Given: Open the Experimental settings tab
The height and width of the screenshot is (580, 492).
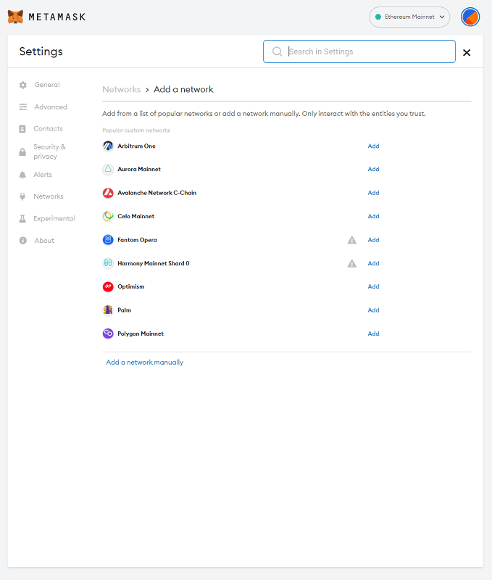Looking at the screenshot, I should (x=54, y=219).
